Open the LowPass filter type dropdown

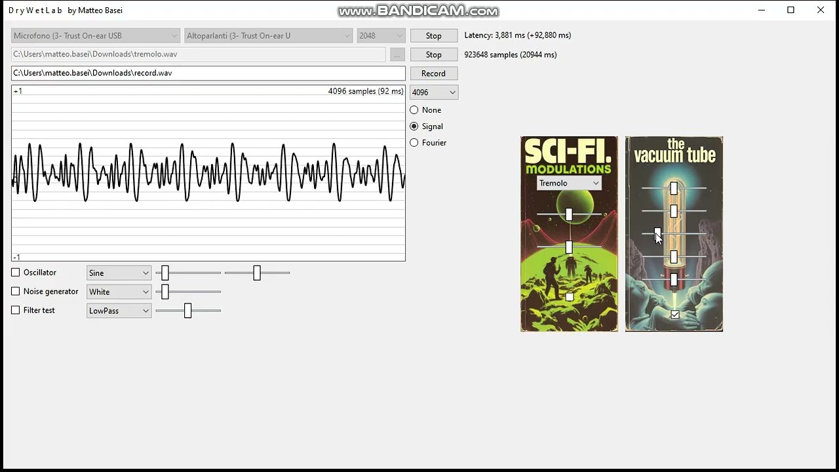pyautogui.click(x=119, y=311)
